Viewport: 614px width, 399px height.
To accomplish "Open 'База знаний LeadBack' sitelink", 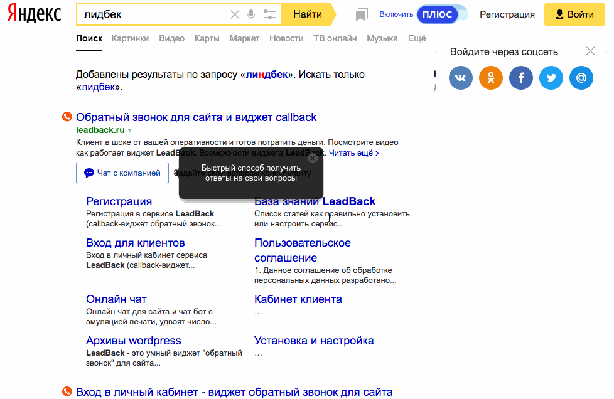I will coord(315,201).
